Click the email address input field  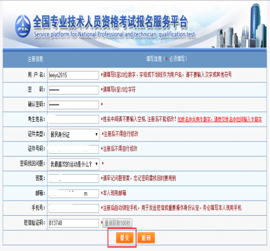[x=74, y=194]
